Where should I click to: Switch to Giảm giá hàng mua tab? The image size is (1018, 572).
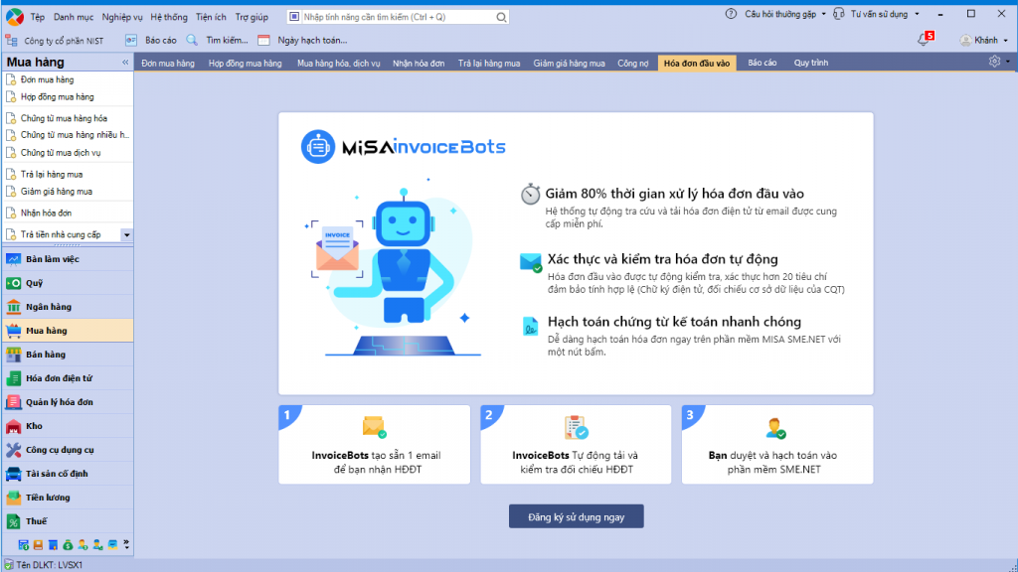570,63
